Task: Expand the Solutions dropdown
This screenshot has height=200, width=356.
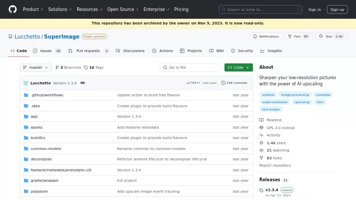Action: click(59, 9)
